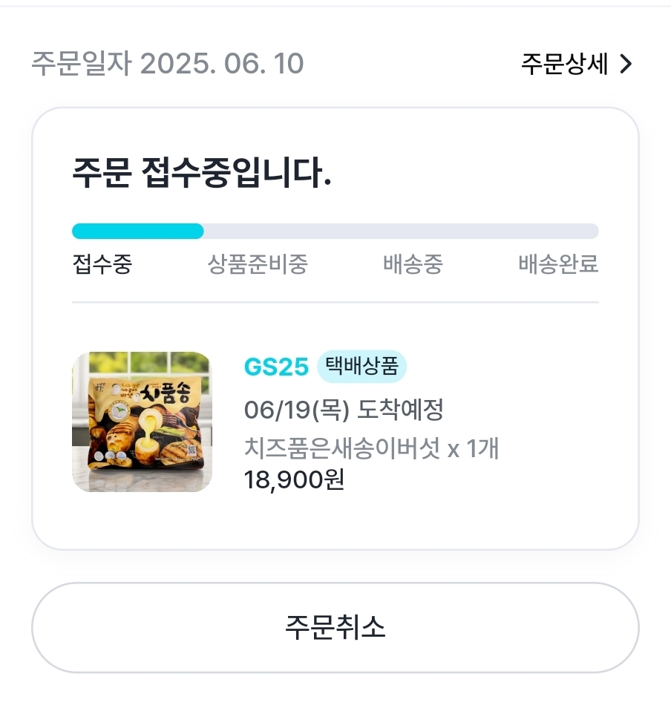The image size is (671, 711).
Task: Open the 치즈품은새송이버섯 product name
Action: pos(341,448)
